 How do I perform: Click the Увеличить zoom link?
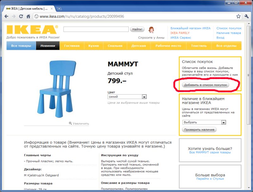point(79,123)
